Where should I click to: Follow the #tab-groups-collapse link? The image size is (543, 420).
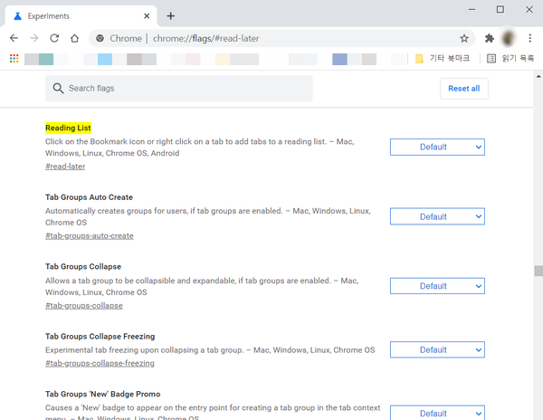pos(84,306)
